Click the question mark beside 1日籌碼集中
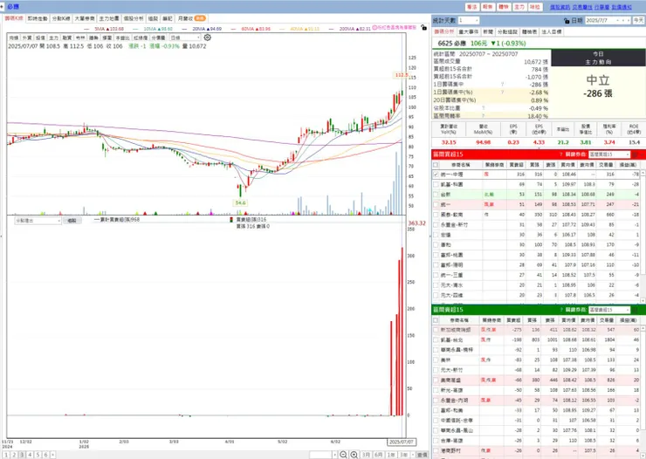 point(502,85)
